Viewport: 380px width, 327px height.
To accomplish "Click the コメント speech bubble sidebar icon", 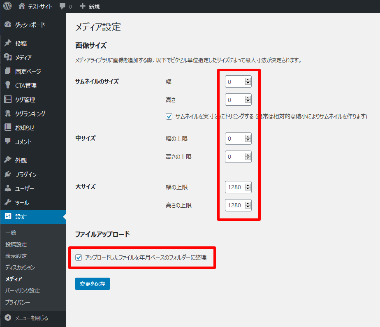I will 8,141.
